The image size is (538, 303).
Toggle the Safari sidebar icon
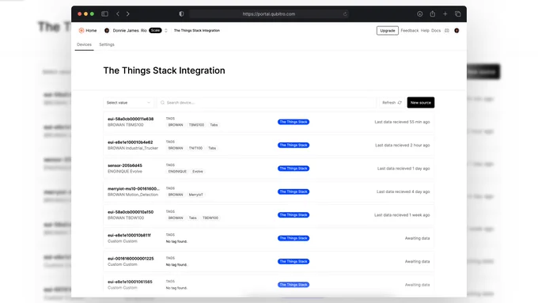tap(104, 13)
